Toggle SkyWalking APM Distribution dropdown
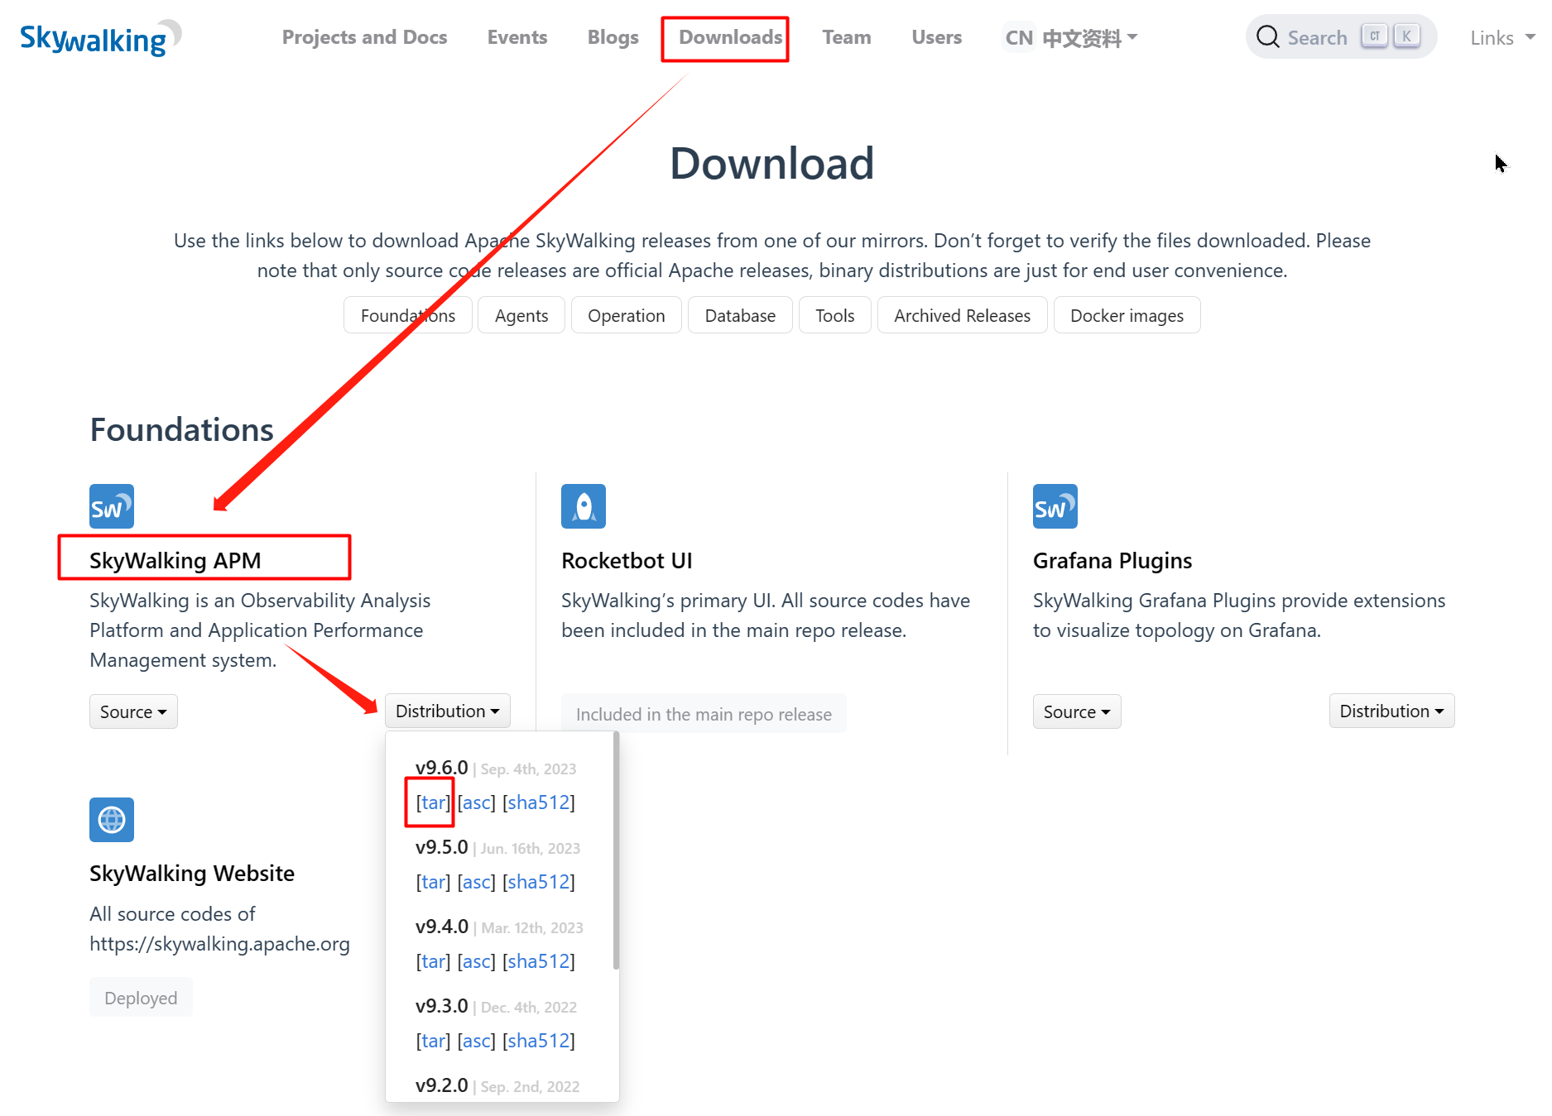The image size is (1552, 1116). [x=448, y=711]
